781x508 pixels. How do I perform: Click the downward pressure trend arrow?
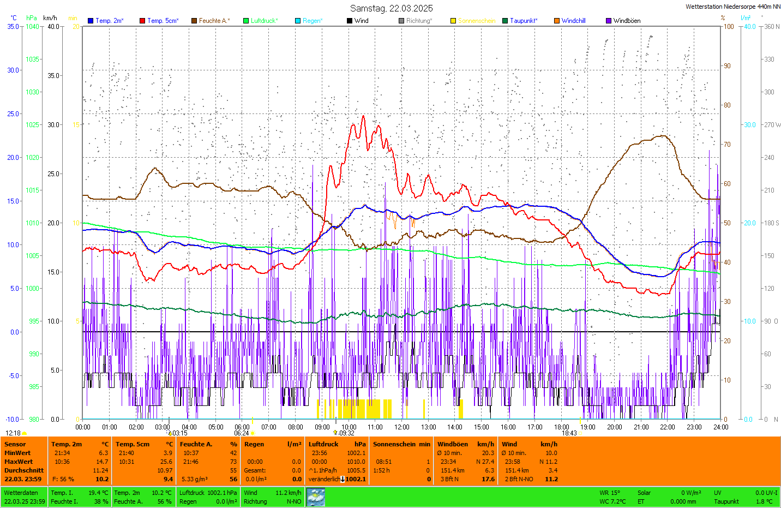(343, 479)
